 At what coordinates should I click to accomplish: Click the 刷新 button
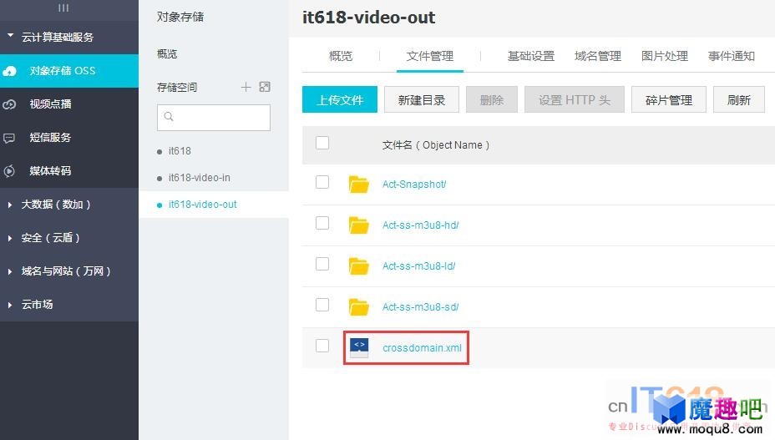(739, 100)
